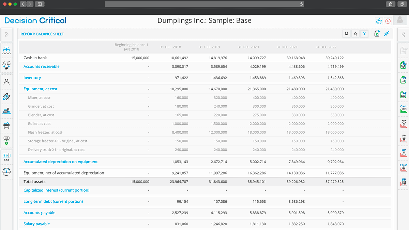Viewport: 409px width, 230px height.
Task: Open the user account menu
Action: pyautogui.click(x=399, y=20)
